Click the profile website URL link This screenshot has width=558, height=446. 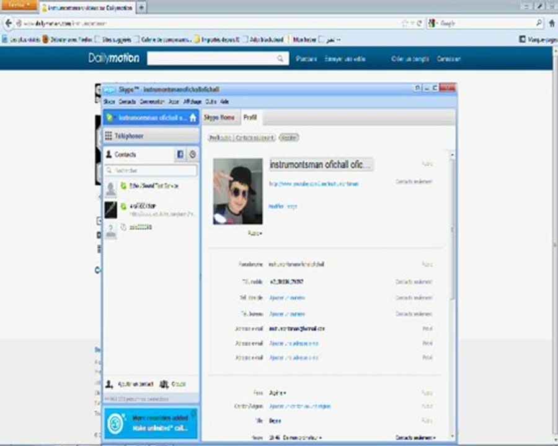pos(314,184)
